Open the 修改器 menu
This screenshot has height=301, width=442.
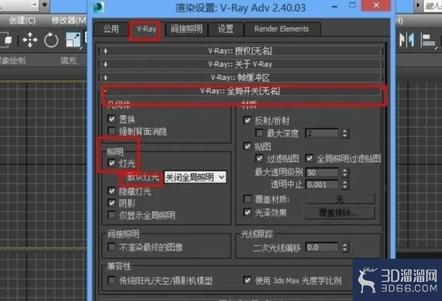[x=69, y=21]
